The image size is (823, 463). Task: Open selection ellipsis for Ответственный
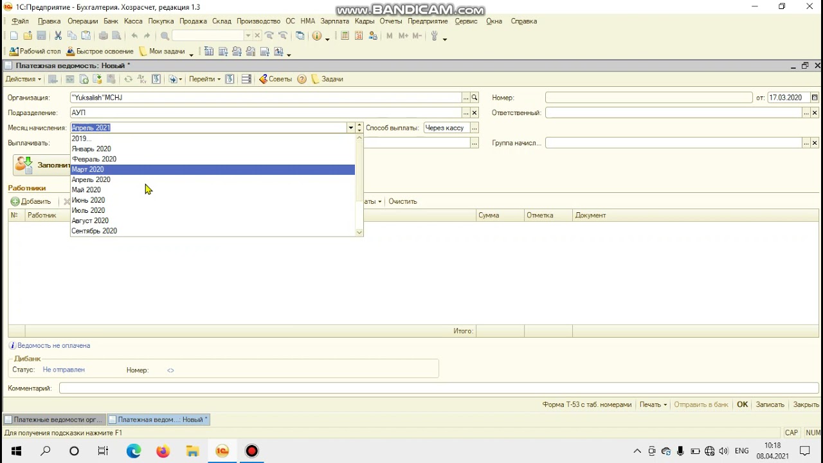806,113
